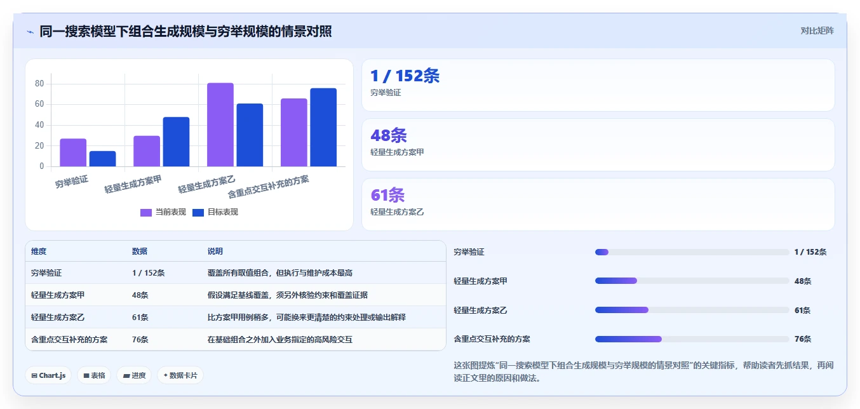This screenshot has height=409, width=860.
Task: Select the Chart.js tag chip
Action: point(48,375)
